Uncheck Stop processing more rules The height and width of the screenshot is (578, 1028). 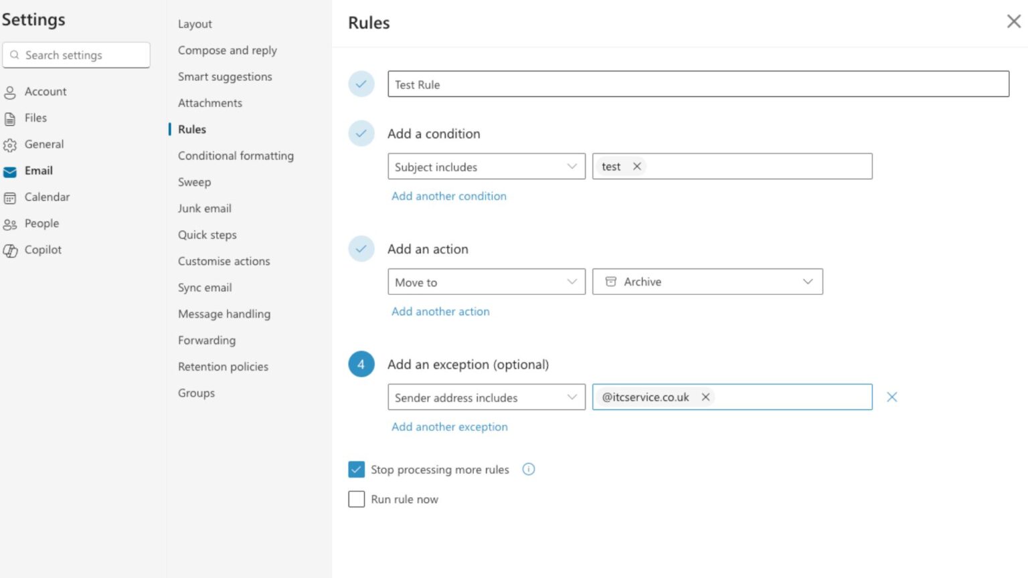[x=356, y=469]
